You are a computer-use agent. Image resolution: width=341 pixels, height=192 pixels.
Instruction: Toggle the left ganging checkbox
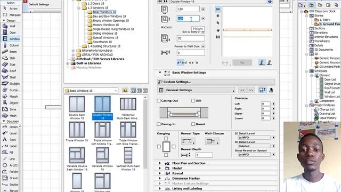(159, 147)
